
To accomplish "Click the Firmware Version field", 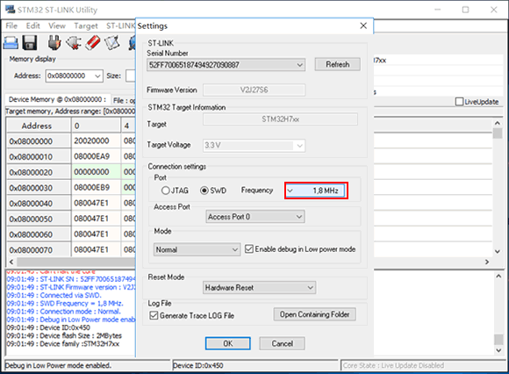I will pyautogui.click(x=254, y=90).
